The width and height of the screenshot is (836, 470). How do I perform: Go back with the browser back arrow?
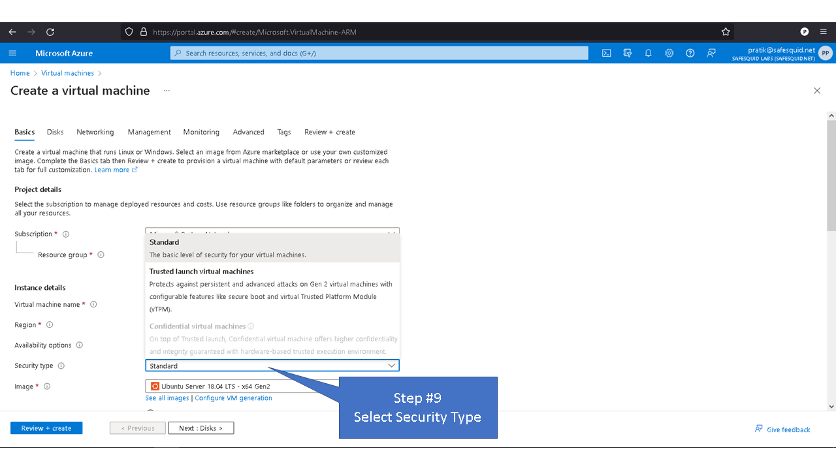pos(12,31)
